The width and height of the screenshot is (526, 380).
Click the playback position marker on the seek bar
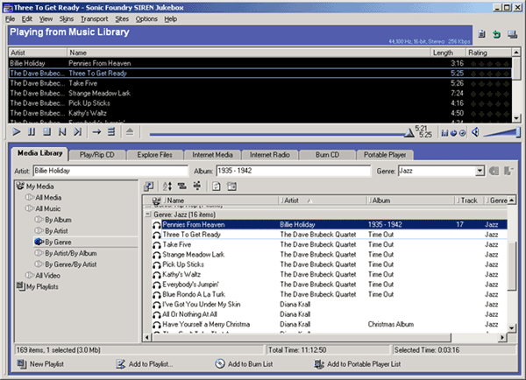pos(409,133)
